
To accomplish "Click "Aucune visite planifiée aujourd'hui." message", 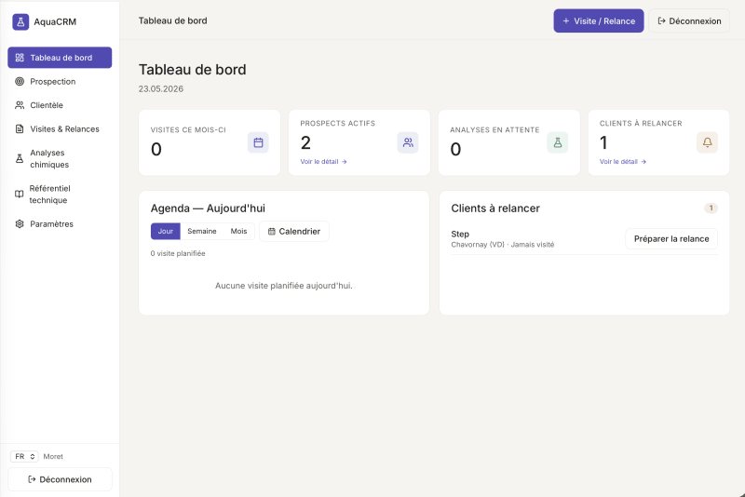I will point(284,286).
